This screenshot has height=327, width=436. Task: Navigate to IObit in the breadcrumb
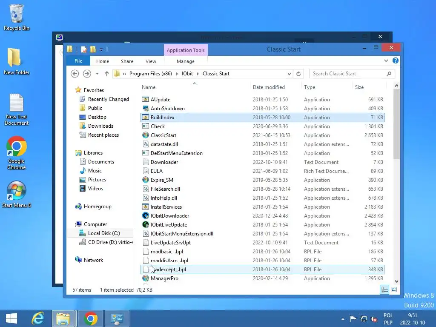pos(187,74)
